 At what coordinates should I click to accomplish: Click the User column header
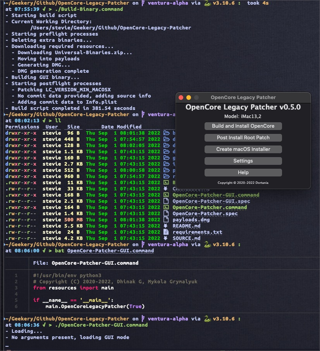(x=52, y=127)
